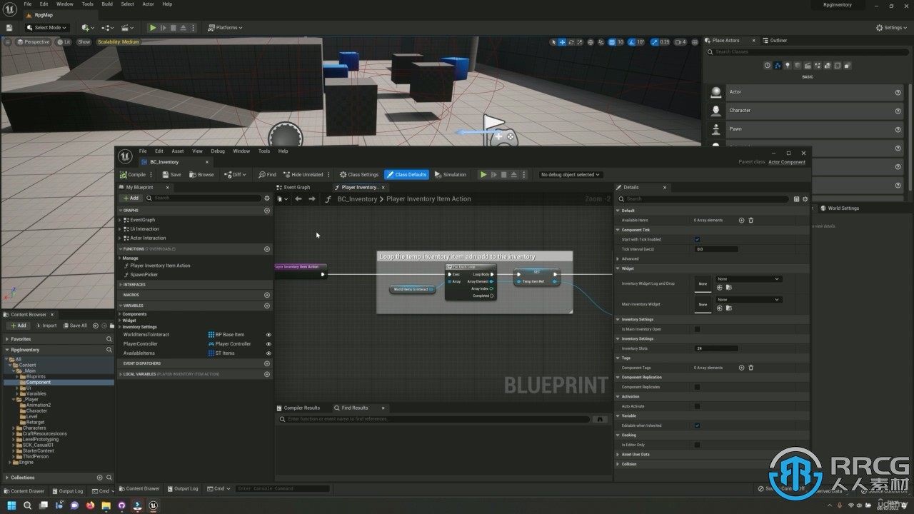Image resolution: width=914 pixels, height=514 pixels.
Task: Add an element to the Component Tags array
Action: click(x=741, y=368)
